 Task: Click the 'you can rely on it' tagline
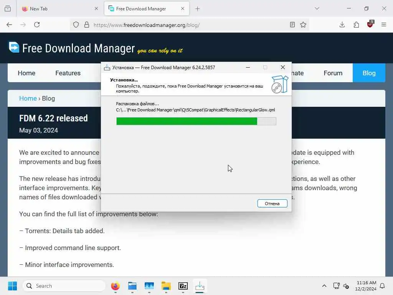(x=160, y=50)
